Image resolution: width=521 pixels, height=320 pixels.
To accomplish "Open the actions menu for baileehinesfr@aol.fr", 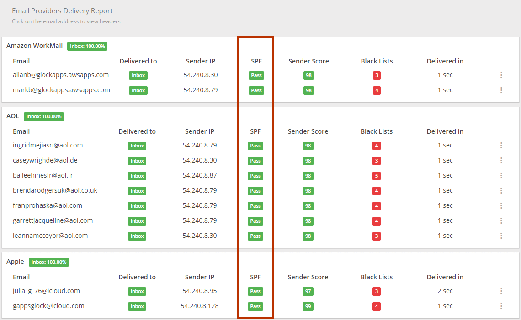I will click(x=501, y=175).
